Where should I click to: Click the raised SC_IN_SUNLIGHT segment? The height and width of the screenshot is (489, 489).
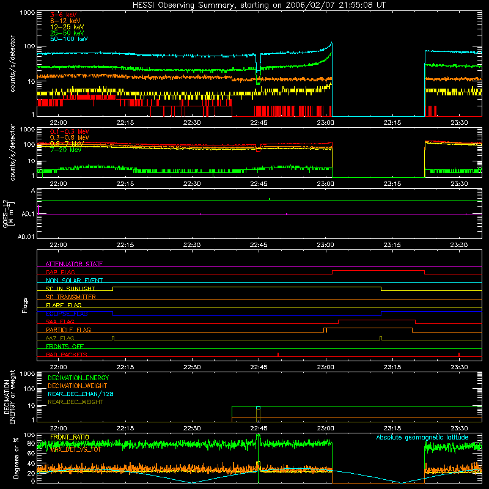247,287
